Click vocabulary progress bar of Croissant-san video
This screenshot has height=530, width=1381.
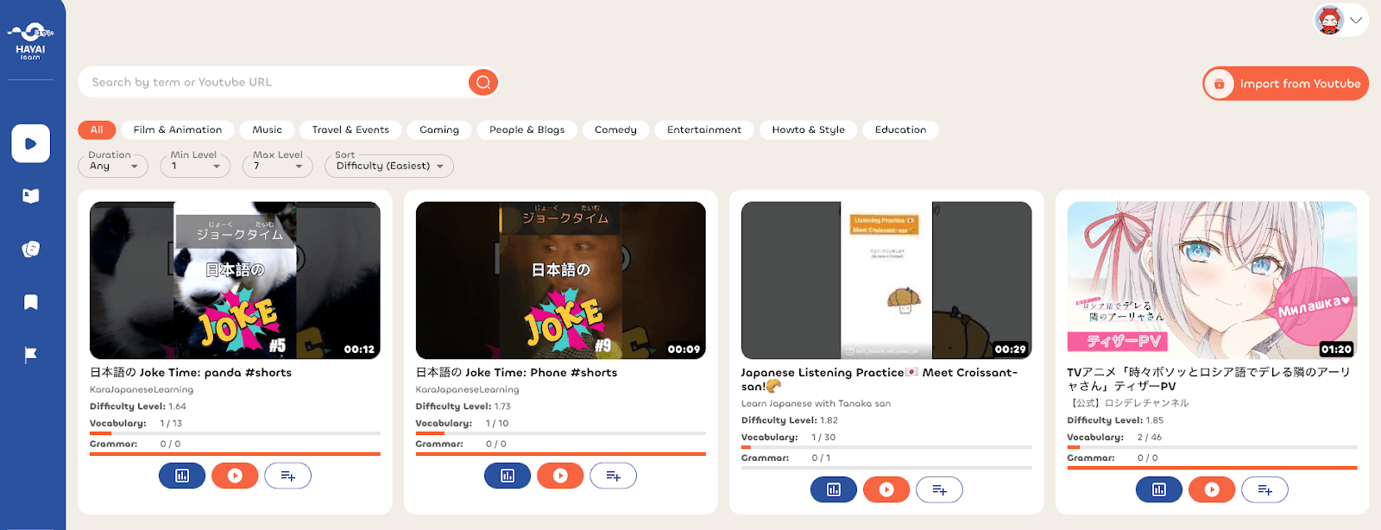[x=886, y=447]
